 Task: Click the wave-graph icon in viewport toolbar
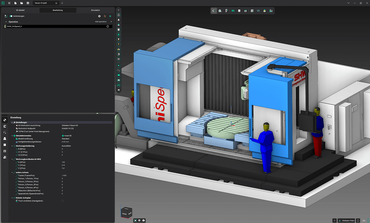(x=258, y=11)
